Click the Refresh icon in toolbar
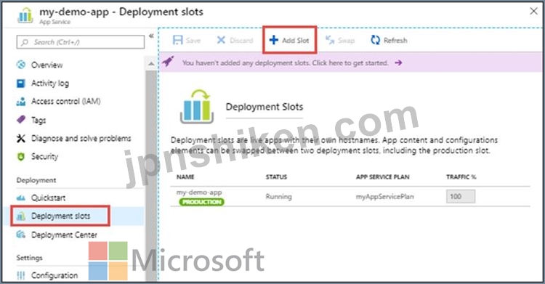 point(375,41)
